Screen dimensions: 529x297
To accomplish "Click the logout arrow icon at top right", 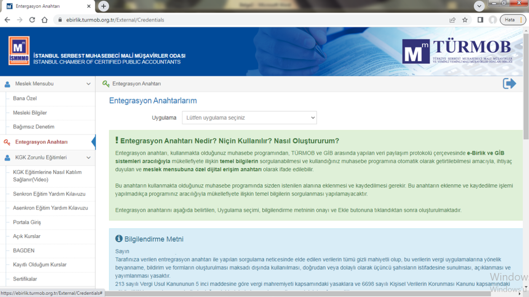I will click(509, 83).
